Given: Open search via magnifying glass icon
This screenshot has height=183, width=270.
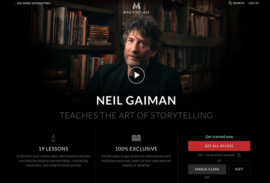Looking at the screenshot, I should 230,3.
